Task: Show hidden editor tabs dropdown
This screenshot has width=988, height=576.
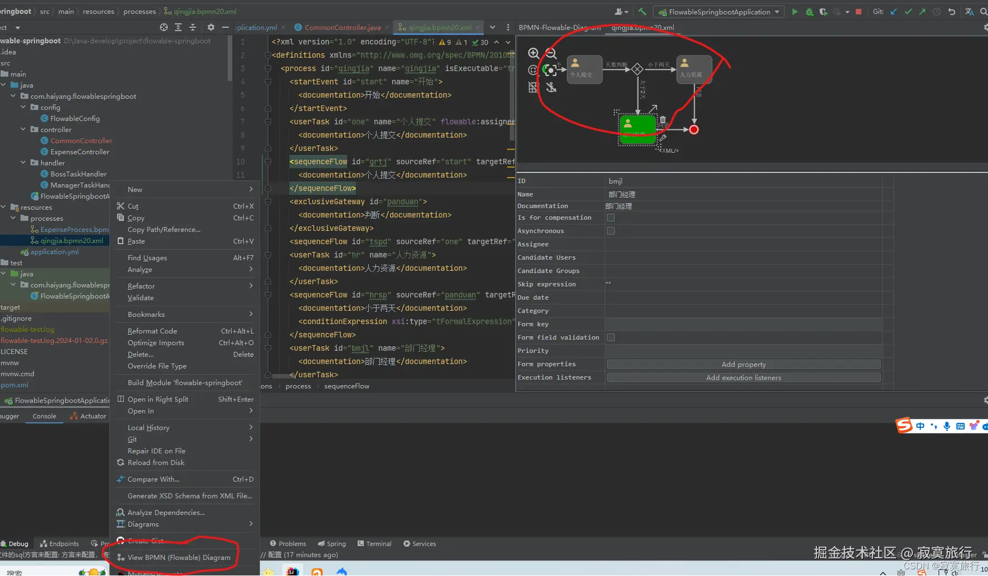Action: coord(492,27)
